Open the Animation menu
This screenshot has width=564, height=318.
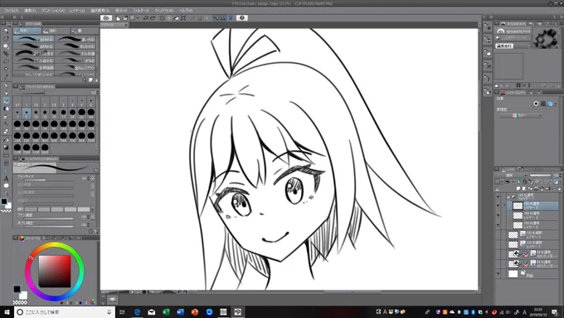(53, 11)
